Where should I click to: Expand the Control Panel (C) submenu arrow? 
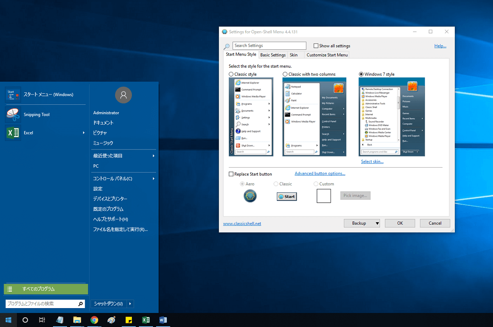tap(154, 179)
